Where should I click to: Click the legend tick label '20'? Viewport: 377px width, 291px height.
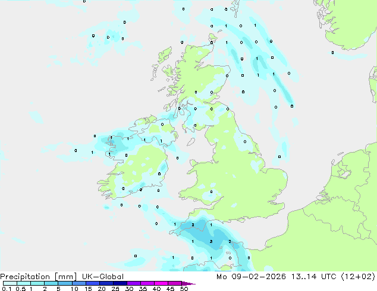click(x=102, y=289)
